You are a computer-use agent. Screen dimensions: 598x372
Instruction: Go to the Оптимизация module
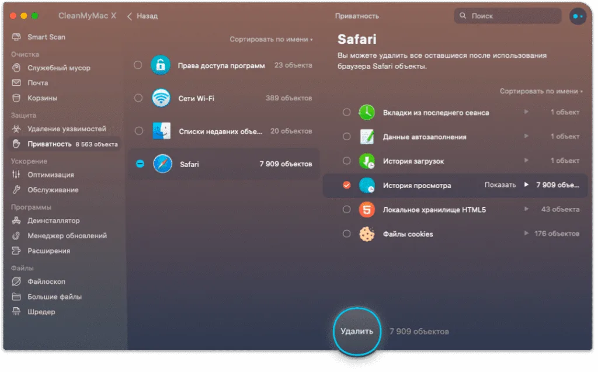(x=51, y=175)
